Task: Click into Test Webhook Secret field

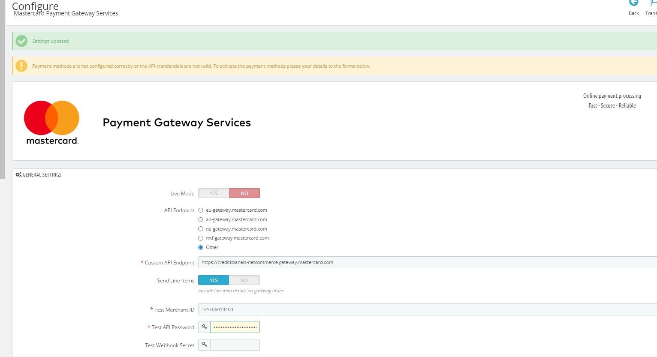Action: point(235,345)
